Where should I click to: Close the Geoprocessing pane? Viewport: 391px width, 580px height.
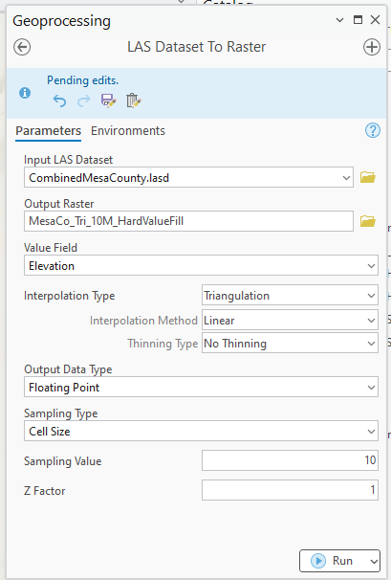(375, 19)
